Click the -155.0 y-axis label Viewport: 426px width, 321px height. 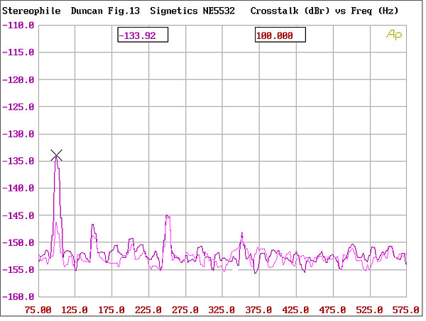(18, 270)
